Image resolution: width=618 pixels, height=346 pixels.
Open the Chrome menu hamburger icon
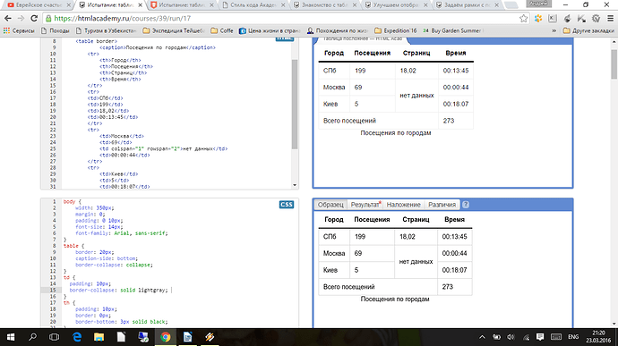610,19
